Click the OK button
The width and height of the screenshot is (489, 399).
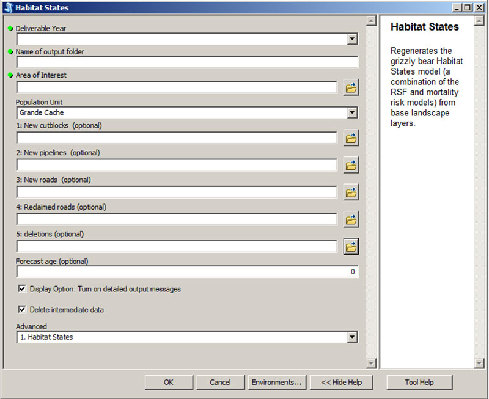tap(169, 382)
